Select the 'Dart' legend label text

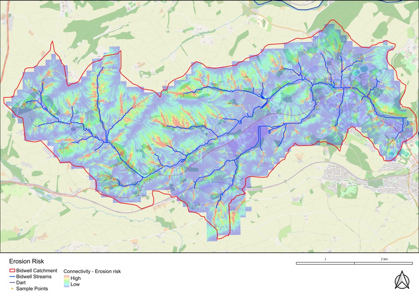click(x=21, y=283)
